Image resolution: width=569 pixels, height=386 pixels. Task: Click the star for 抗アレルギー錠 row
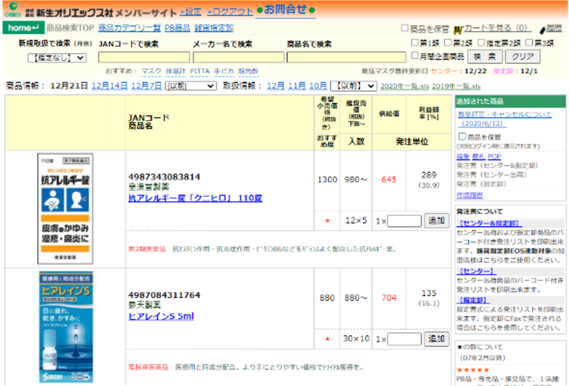tap(327, 221)
